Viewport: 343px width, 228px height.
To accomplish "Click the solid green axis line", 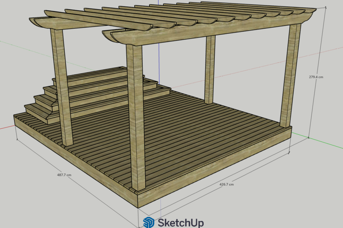I will click(317, 140).
